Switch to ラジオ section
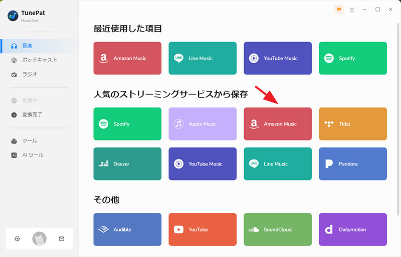Viewport: 401px width, 257px height. pyautogui.click(x=39, y=74)
